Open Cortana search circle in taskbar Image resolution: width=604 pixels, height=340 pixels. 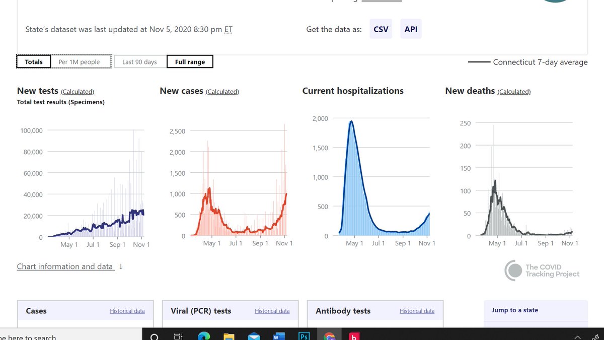[x=155, y=336]
